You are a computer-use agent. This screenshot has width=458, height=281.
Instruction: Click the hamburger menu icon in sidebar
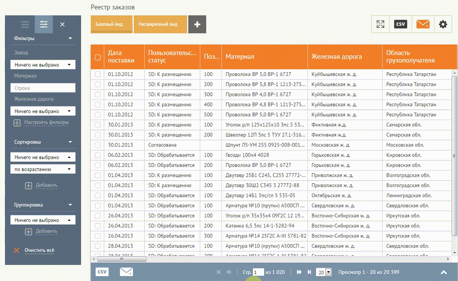coord(25,25)
